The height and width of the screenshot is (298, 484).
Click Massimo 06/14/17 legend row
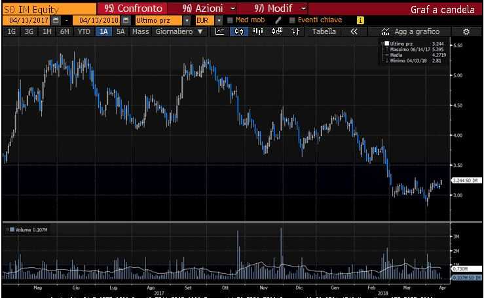415,49
